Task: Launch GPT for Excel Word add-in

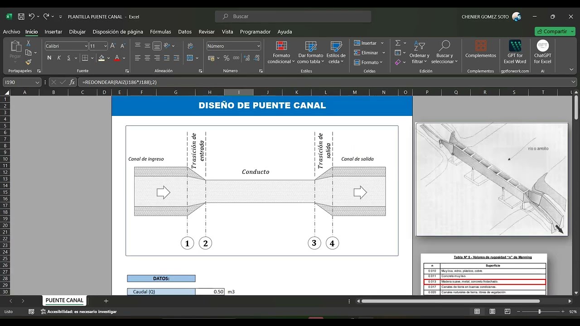Action: tap(515, 52)
